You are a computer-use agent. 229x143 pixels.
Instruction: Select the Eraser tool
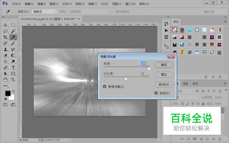click(5, 55)
